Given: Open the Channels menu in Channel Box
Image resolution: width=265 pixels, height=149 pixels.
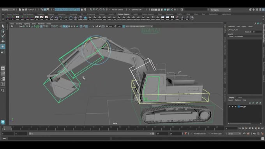Looking at the screenshot, I should (x=231, y=26).
